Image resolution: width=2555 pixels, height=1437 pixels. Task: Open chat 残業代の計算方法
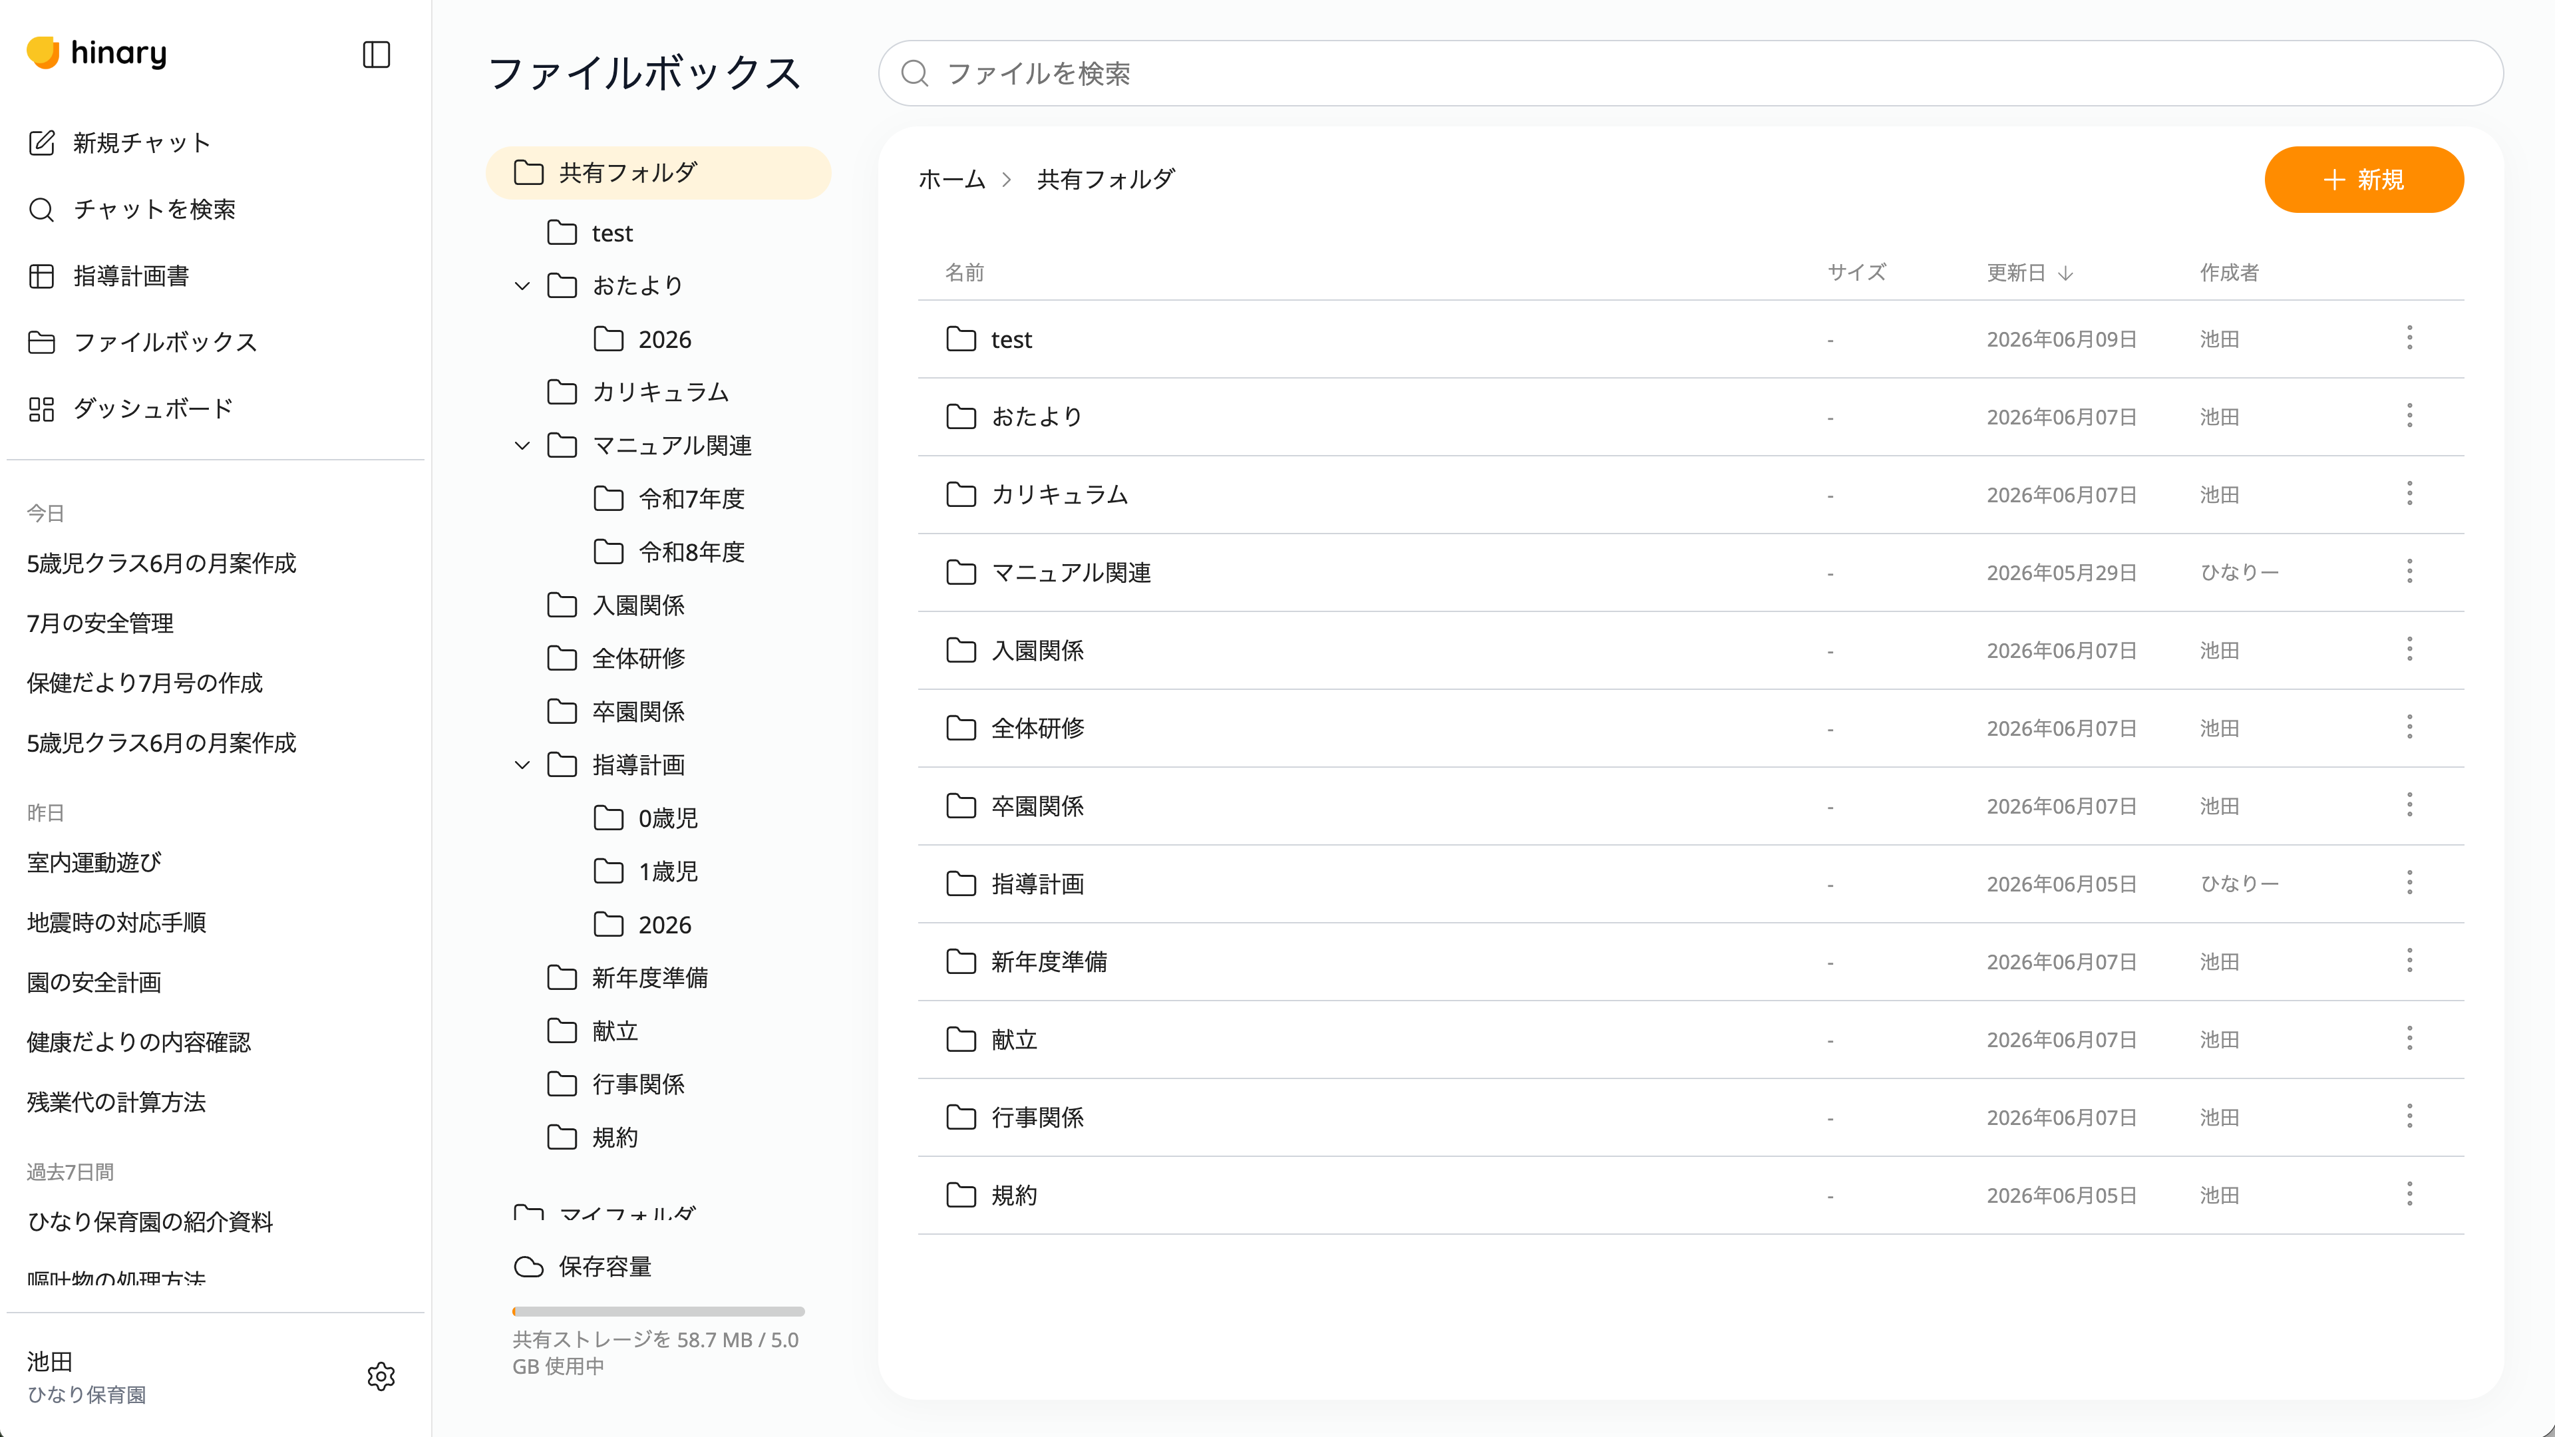coord(116,1102)
